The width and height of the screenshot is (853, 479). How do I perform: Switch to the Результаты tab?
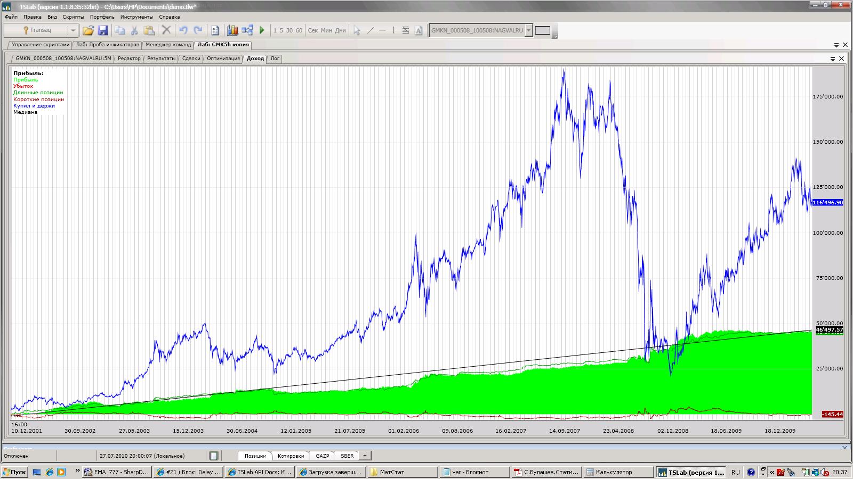coord(161,59)
